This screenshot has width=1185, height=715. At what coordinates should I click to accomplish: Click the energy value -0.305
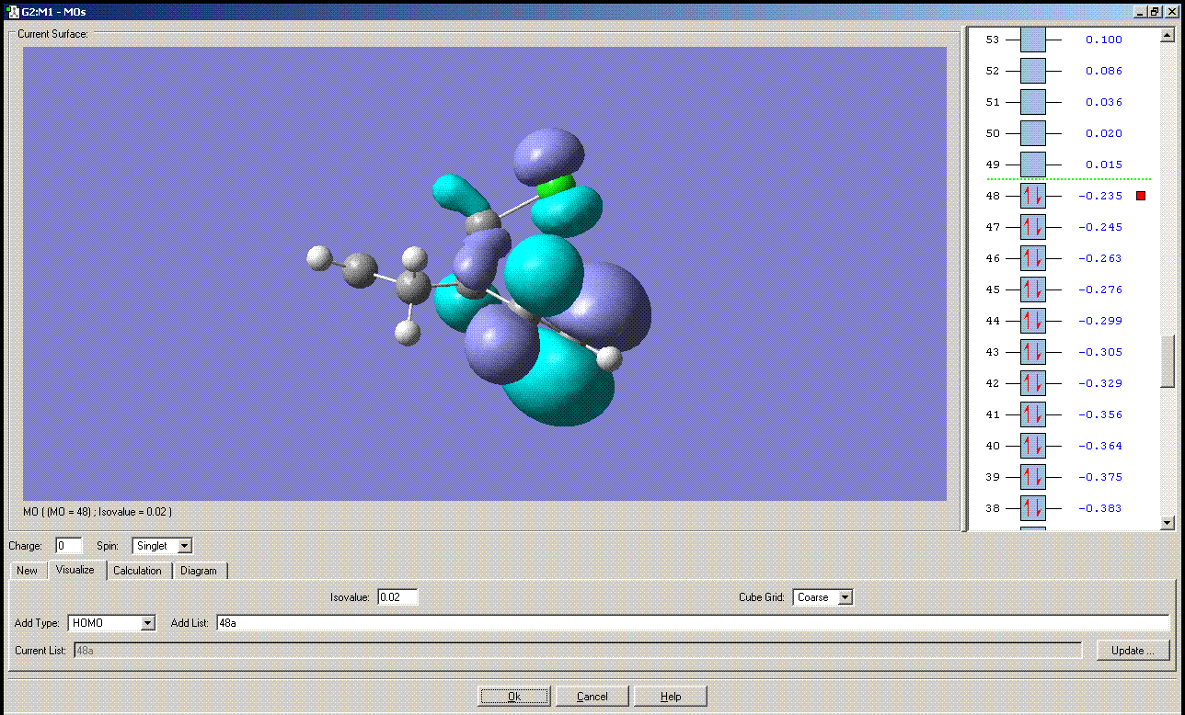[x=1100, y=352]
